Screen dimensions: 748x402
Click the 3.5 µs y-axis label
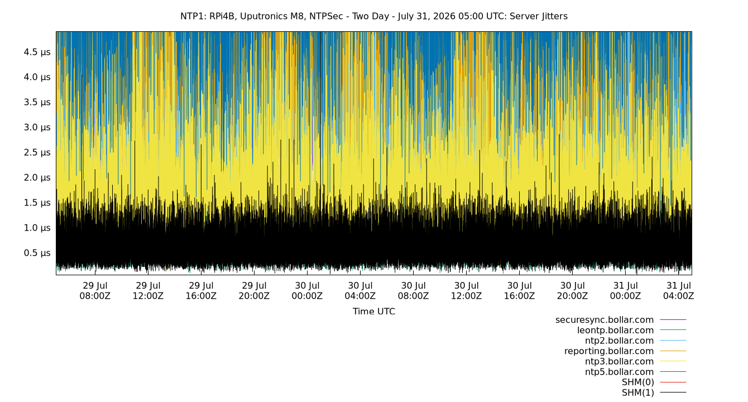tap(37, 102)
